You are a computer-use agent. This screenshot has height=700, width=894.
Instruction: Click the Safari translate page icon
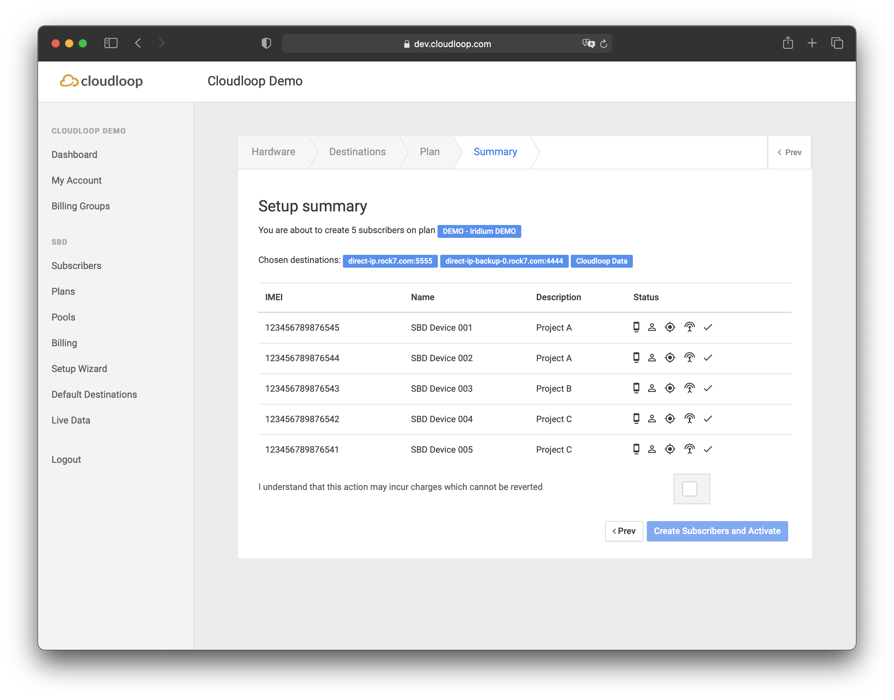[588, 43]
